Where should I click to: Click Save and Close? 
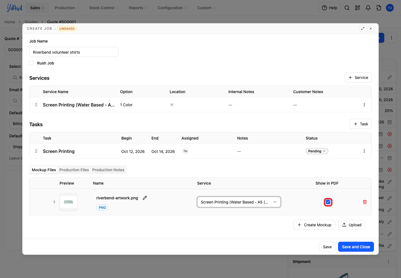(x=356, y=247)
